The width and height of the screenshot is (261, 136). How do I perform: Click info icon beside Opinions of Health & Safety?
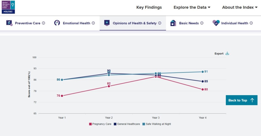point(160,23)
